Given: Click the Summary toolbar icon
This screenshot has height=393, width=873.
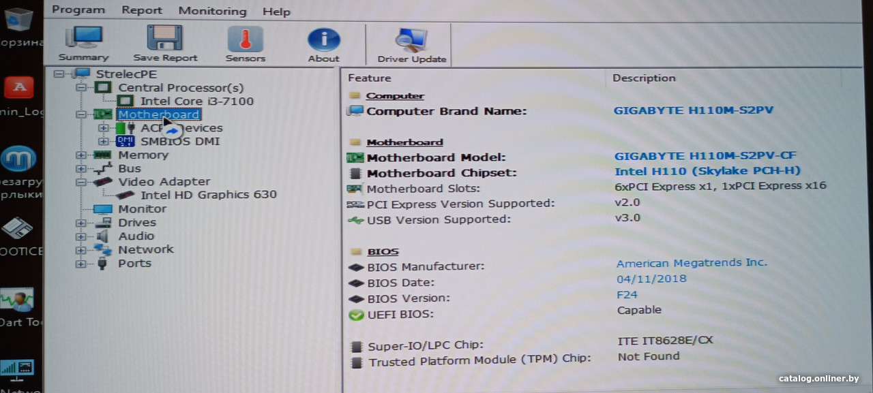Looking at the screenshot, I should 83,44.
